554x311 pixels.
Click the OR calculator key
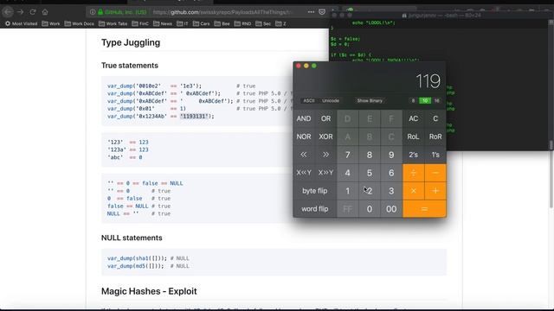click(325, 119)
